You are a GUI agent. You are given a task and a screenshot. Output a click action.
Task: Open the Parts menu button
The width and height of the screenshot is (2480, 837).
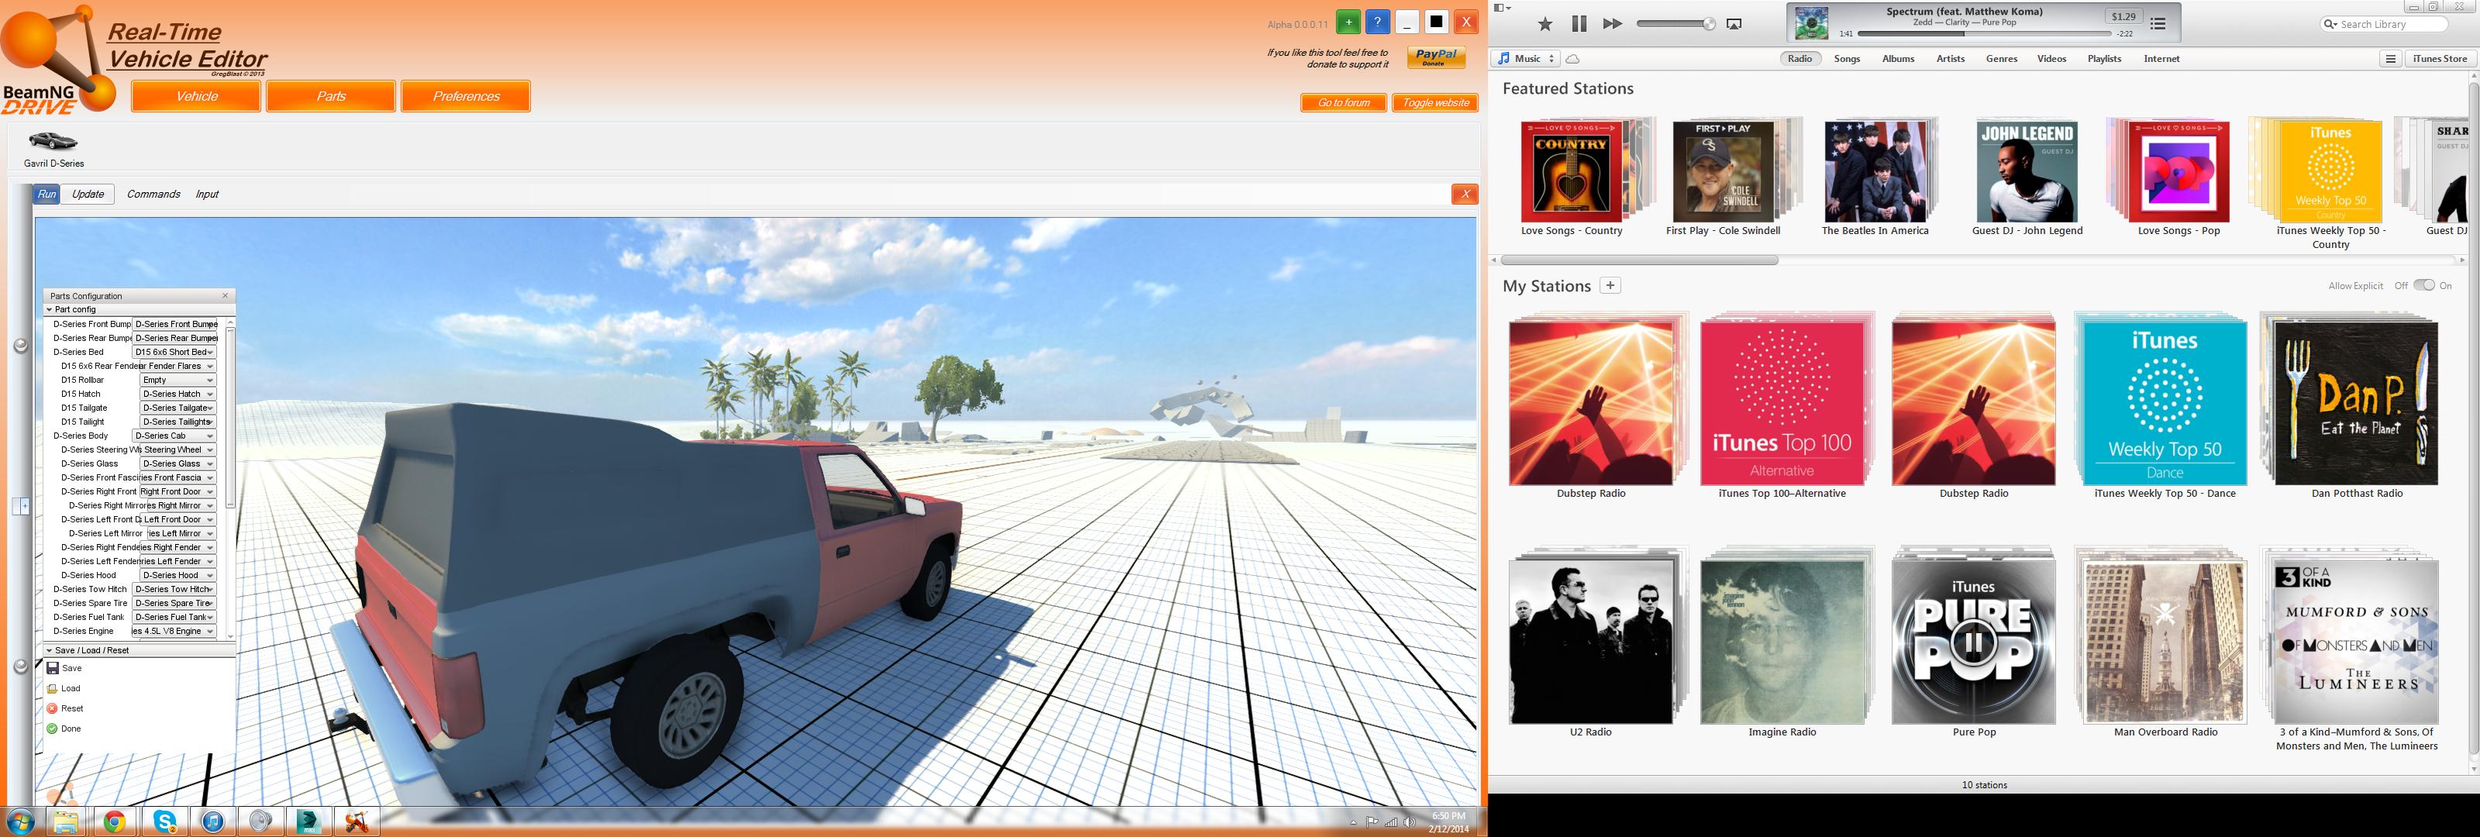(x=331, y=96)
